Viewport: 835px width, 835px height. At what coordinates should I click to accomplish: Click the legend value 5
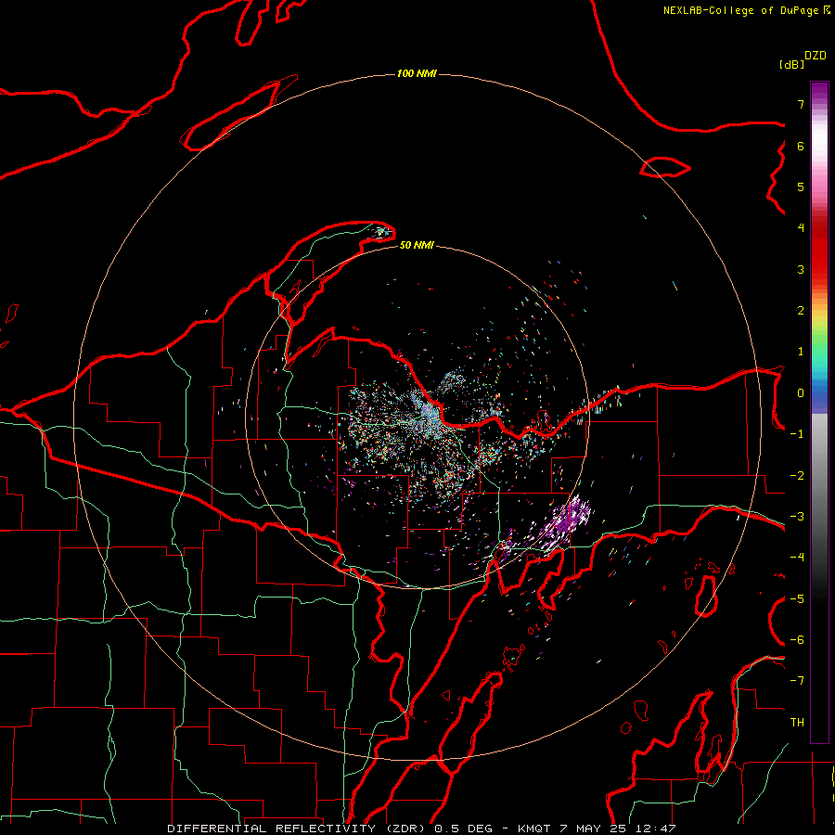801,186
